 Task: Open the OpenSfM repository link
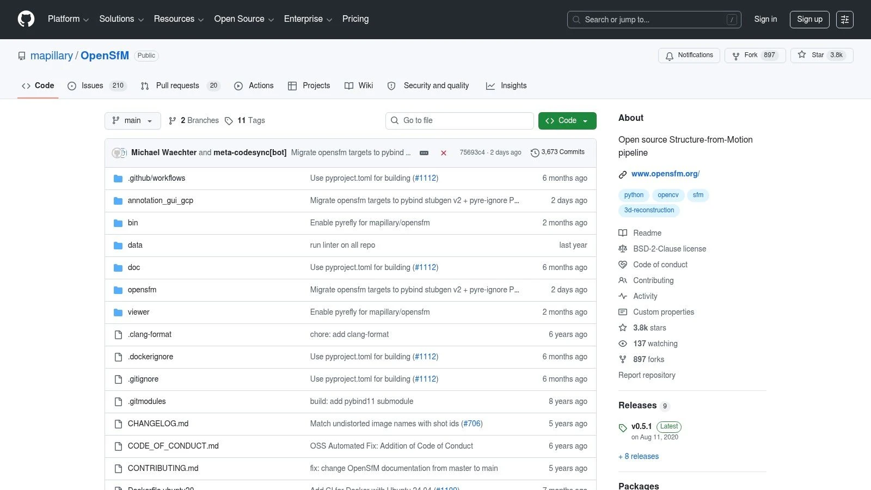[x=105, y=56]
